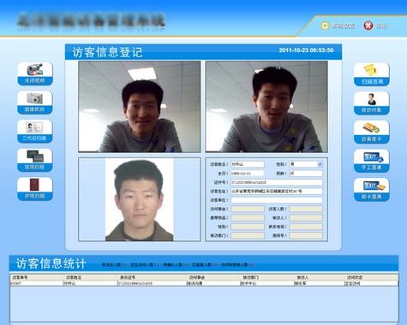The image size is (407, 325).
Task: Click the visit reason field
Action: (x=248, y=209)
